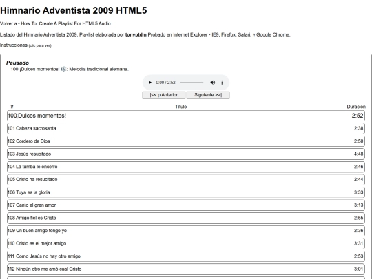Play the audio track
The height and width of the screenshot is (279, 372).
(x=149, y=83)
